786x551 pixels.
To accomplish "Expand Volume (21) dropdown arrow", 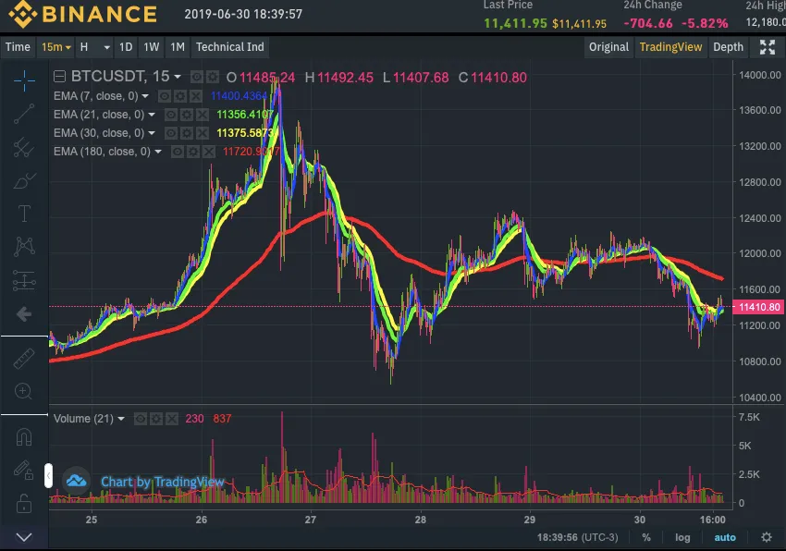I will [121, 419].
